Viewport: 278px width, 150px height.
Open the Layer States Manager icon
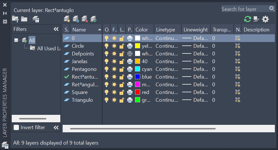(x=36, y=19)
